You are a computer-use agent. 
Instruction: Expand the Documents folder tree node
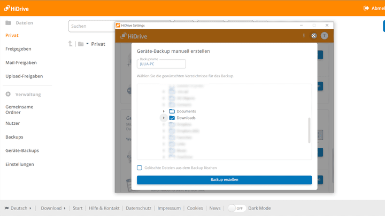[164, 111]
